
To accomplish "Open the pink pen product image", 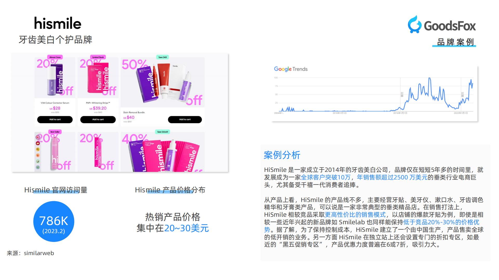I will point(98,152).
